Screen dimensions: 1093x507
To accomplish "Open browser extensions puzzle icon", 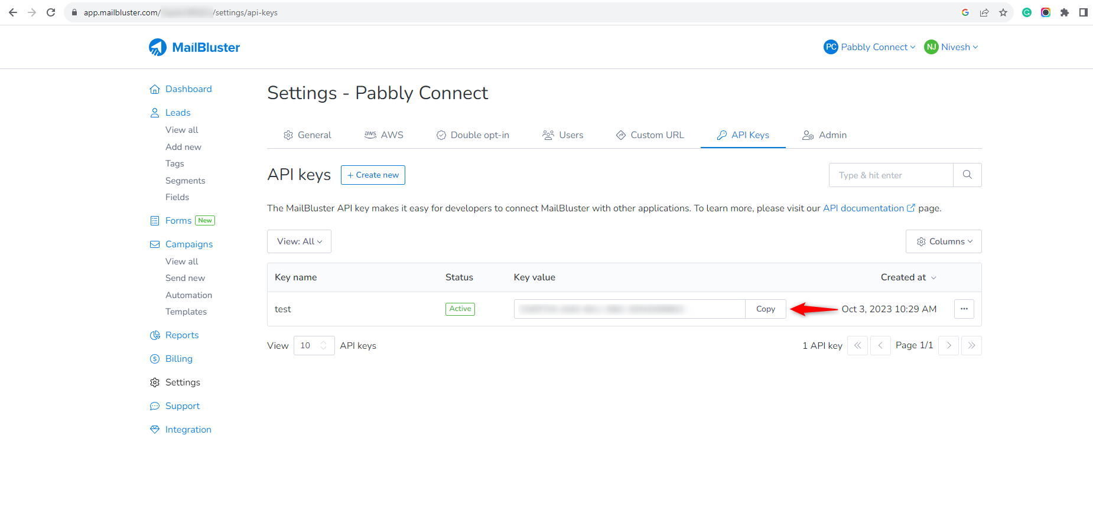I will click(1065, 12).
